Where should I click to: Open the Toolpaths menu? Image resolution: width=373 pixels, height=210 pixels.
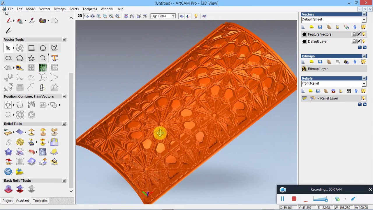point(90,9)
